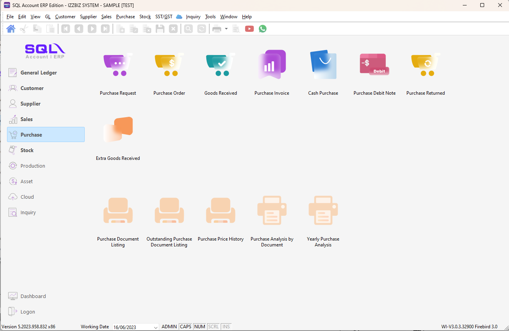
Task: Click the cloud icon in the menu bar
Action: click(179, 17)
